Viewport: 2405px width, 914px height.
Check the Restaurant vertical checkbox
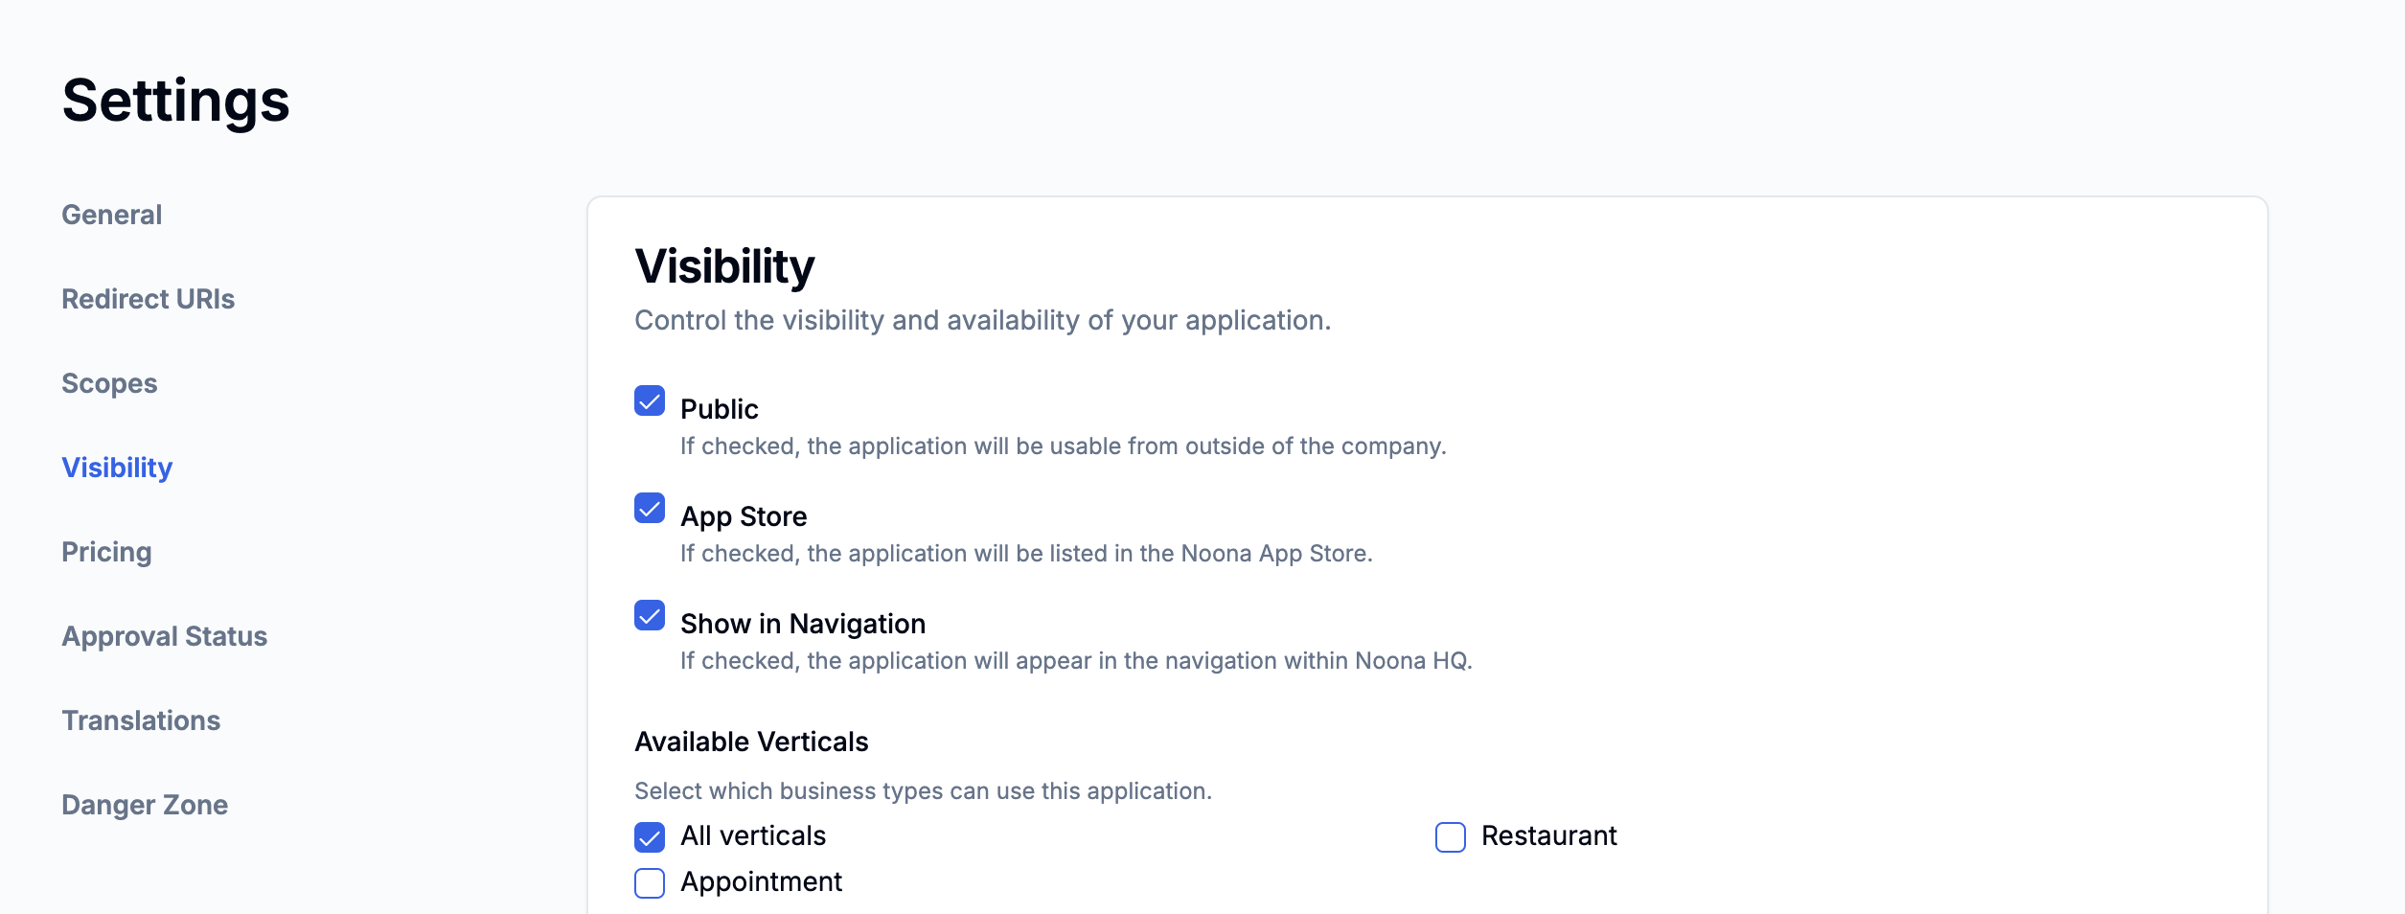pos(1451,837)
